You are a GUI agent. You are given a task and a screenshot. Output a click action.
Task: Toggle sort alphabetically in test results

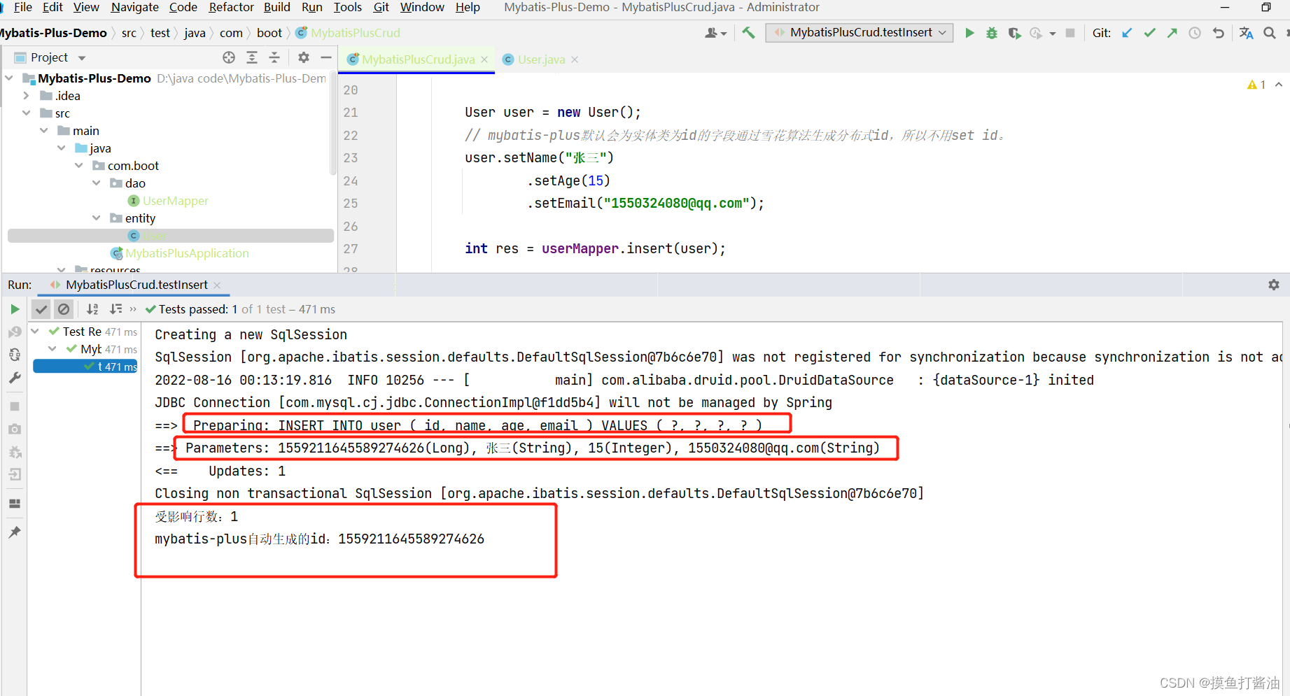click(x=92, y=309)
